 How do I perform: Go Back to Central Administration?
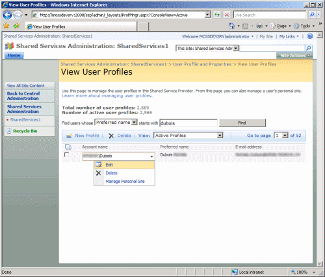click(x=23, y=96)
